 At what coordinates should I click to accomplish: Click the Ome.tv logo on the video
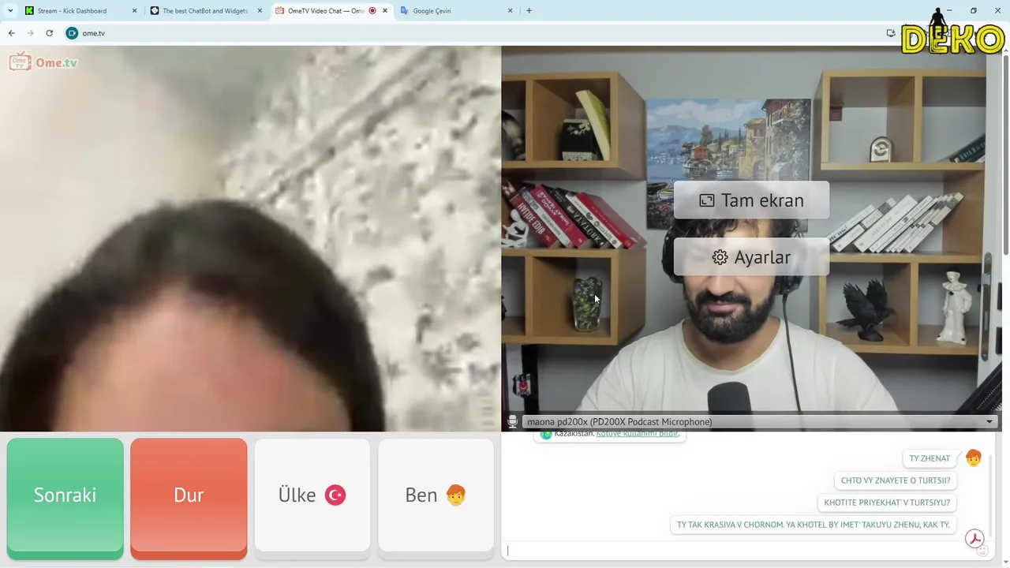click(x=43, y=62)
